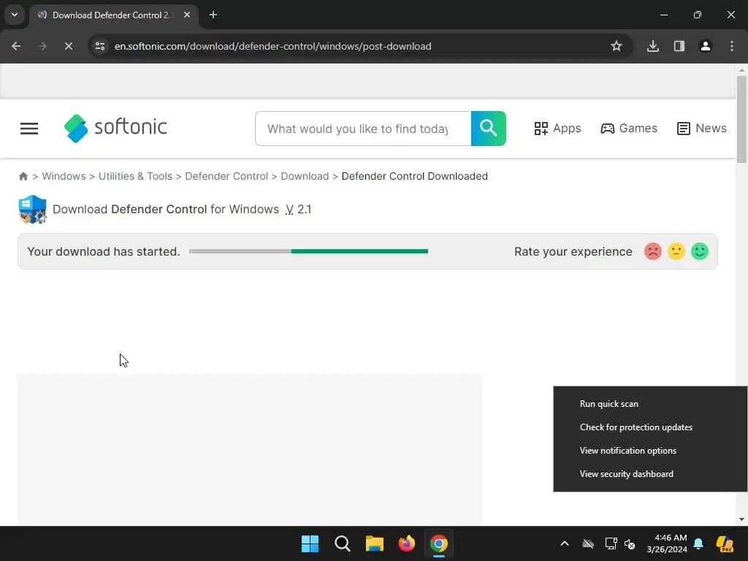748x561 pixels.
Task: Click the page vertical scrollbar thumb
Action: pos(741,119)
